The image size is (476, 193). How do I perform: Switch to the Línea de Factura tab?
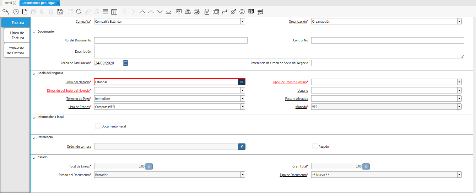click(17, 35)
